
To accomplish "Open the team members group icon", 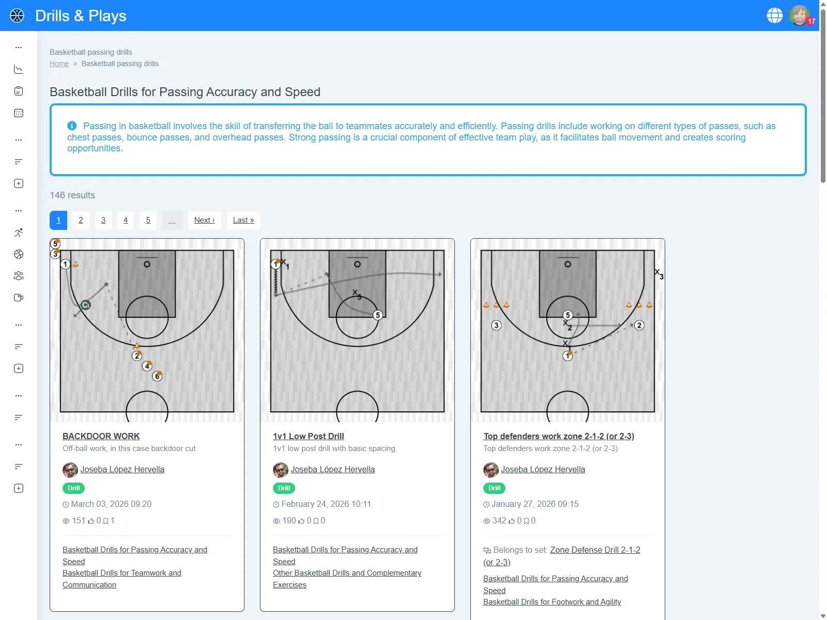I will (19, 276).
